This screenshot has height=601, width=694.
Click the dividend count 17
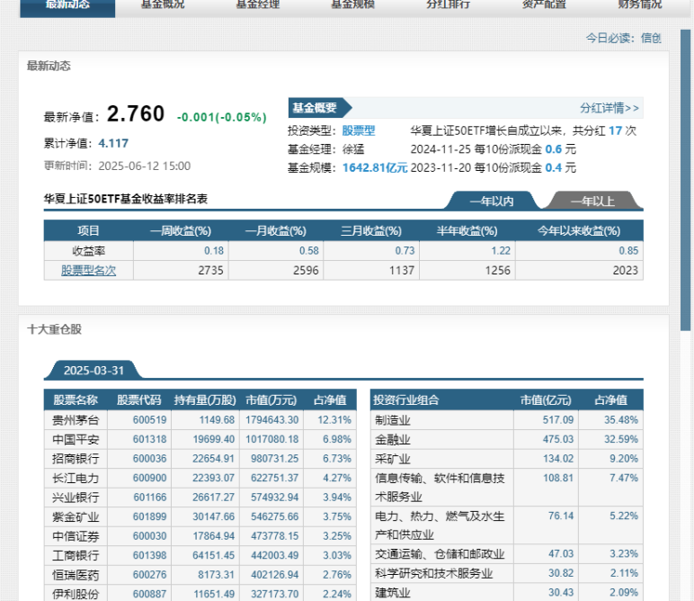tap(615, 130)
